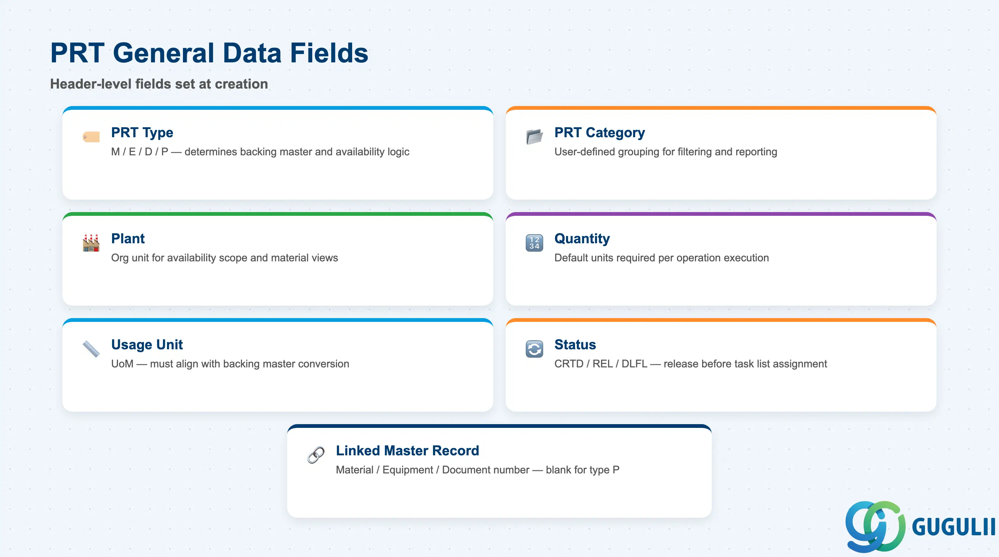Click the refresh arrows icon beside Status
Viewport: 999px width, 557px height.
[x=534, y=349]
